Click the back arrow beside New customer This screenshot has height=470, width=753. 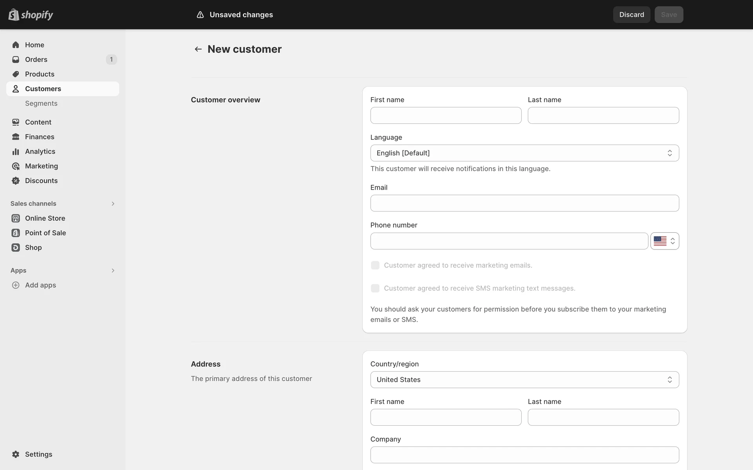(198, 49)
